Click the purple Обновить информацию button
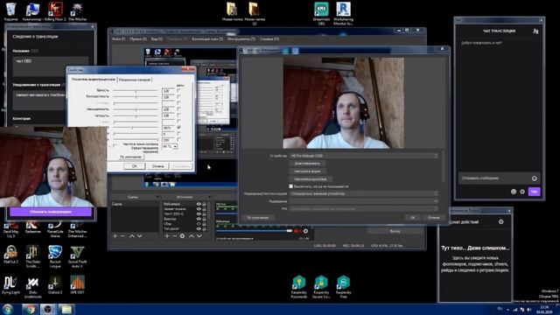 click(51, 212)
